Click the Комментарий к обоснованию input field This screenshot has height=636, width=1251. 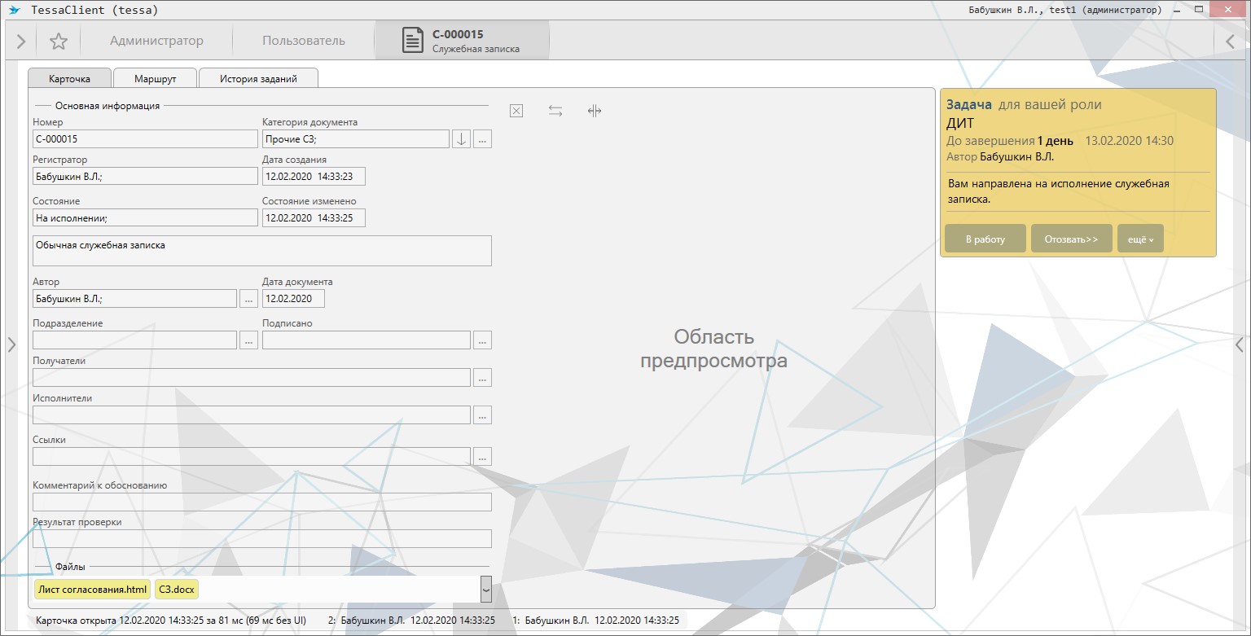click(261, 502)
